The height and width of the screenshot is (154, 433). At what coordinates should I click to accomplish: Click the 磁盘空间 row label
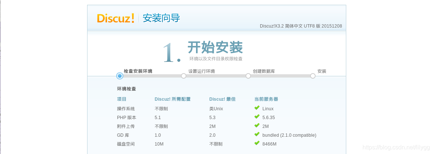coord(126,144)
